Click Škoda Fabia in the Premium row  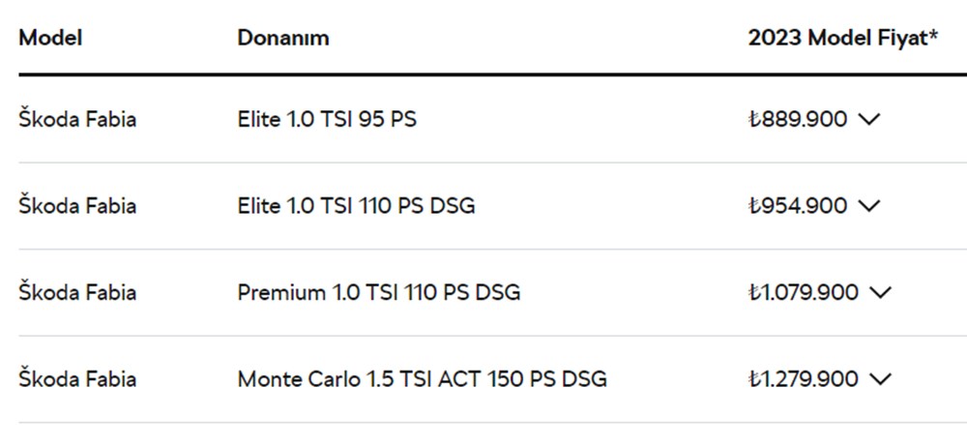pos(77,292)
